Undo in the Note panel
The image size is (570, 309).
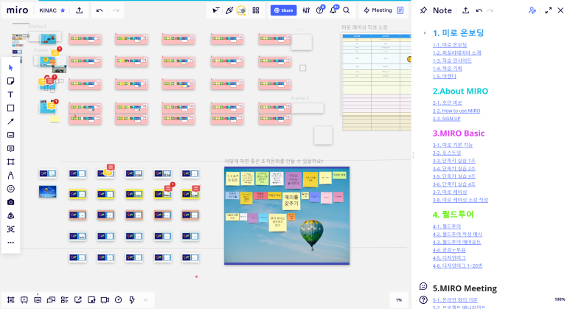click(479, 10)
